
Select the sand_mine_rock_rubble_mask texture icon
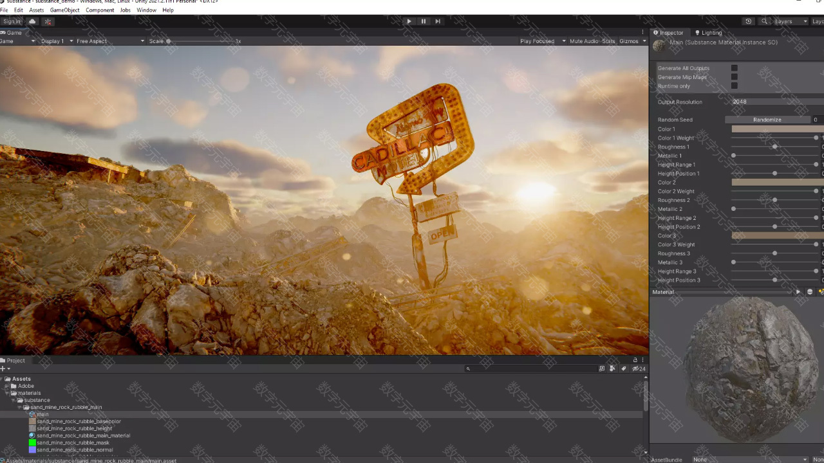tap(32, 442)
